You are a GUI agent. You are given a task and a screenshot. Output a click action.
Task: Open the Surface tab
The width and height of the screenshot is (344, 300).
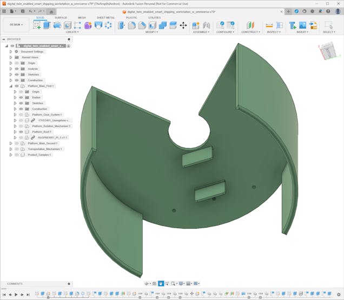[x=61, y=17]
